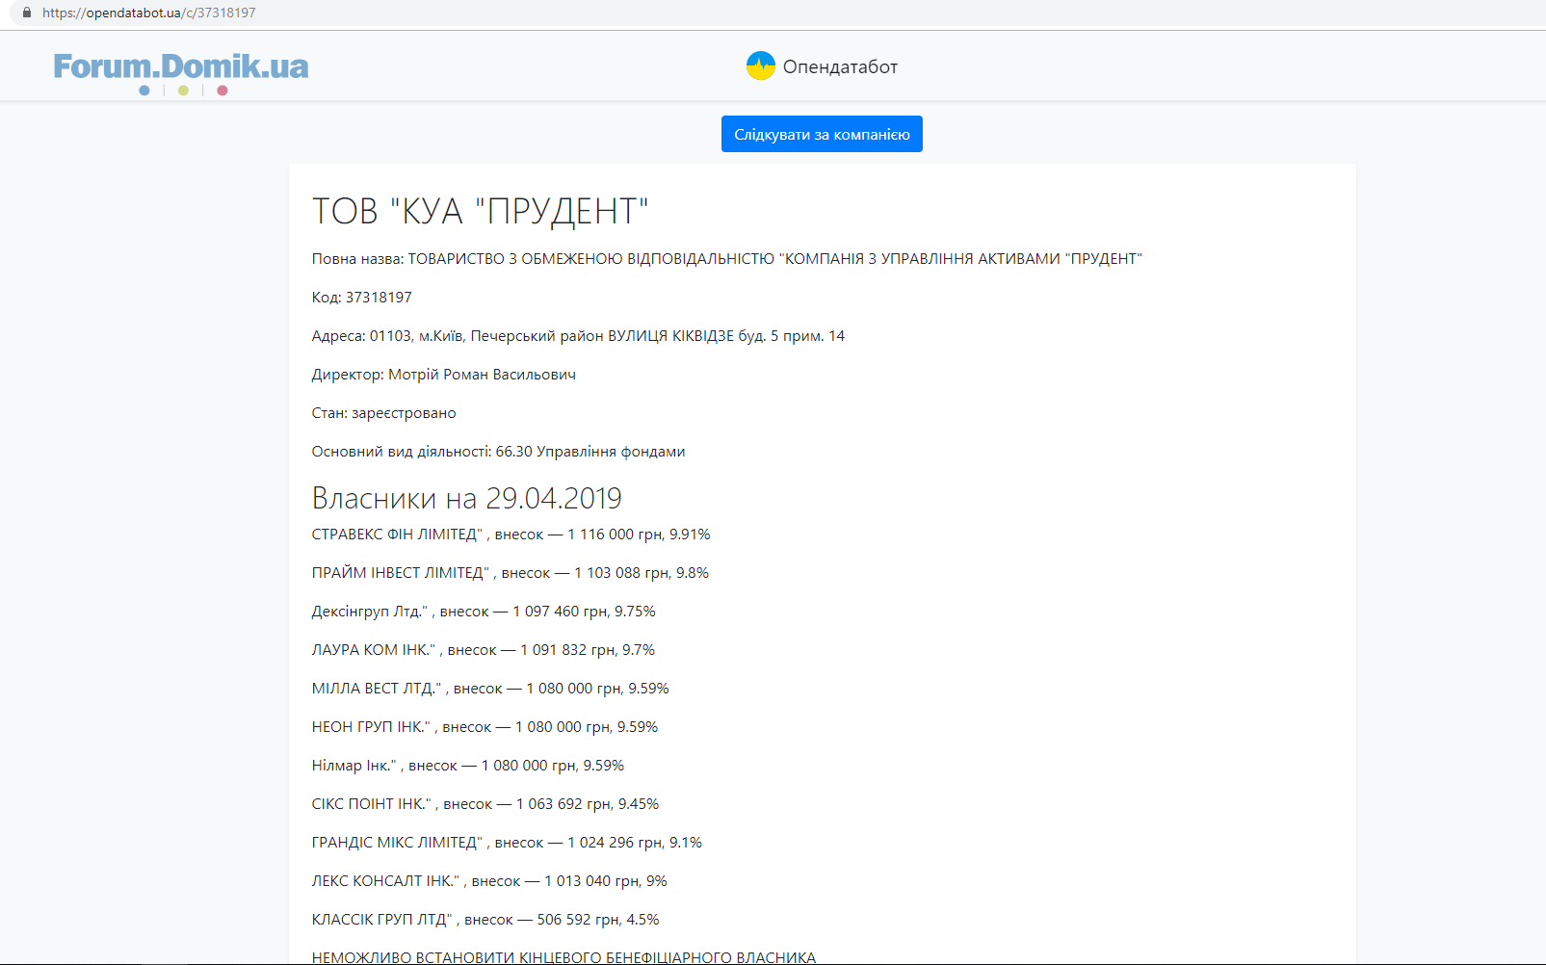Select the heading ТОВ "КУА "ПРУДЕНТ"
Viewport: 1546px width, 965px height.
(481, 211)
